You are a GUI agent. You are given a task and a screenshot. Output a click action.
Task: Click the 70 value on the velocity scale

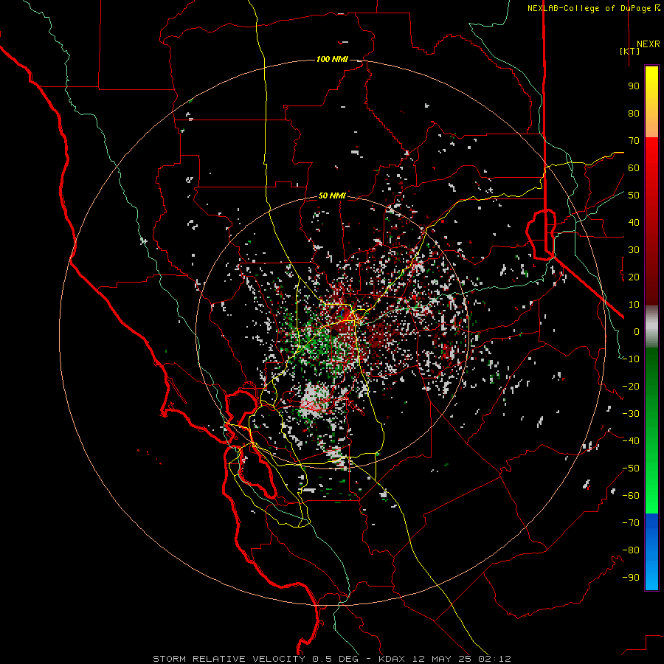coord(634,141)
